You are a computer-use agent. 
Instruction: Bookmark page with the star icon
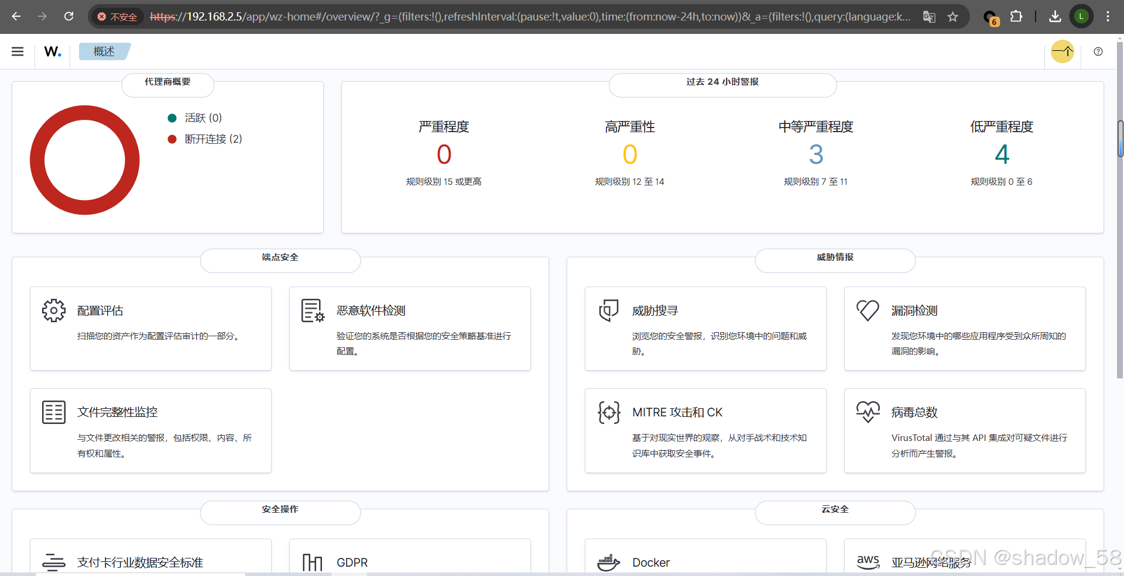coord(953,17)
